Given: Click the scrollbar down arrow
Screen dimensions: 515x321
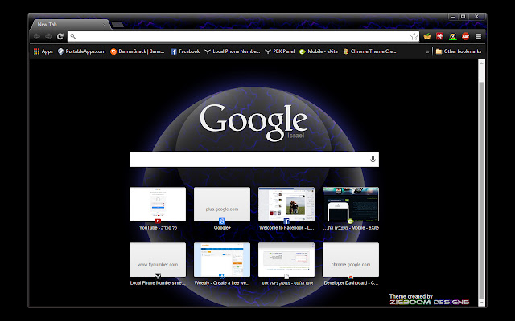Looking at the screenshot, I should [481, 303].
